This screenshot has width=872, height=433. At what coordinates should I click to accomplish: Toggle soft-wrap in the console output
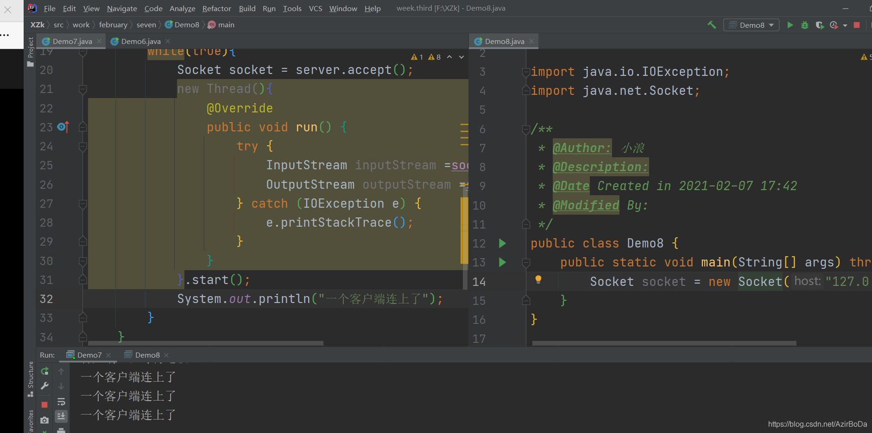(x=61, y=402)
